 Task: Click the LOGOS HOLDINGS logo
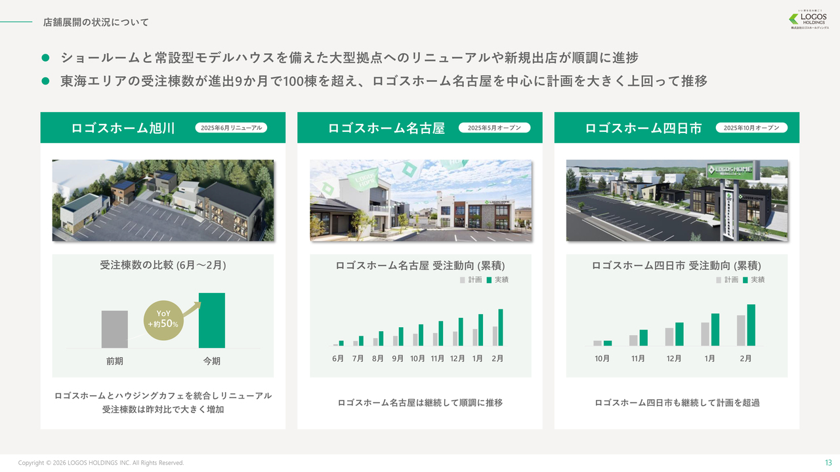[x=808, y=19]
